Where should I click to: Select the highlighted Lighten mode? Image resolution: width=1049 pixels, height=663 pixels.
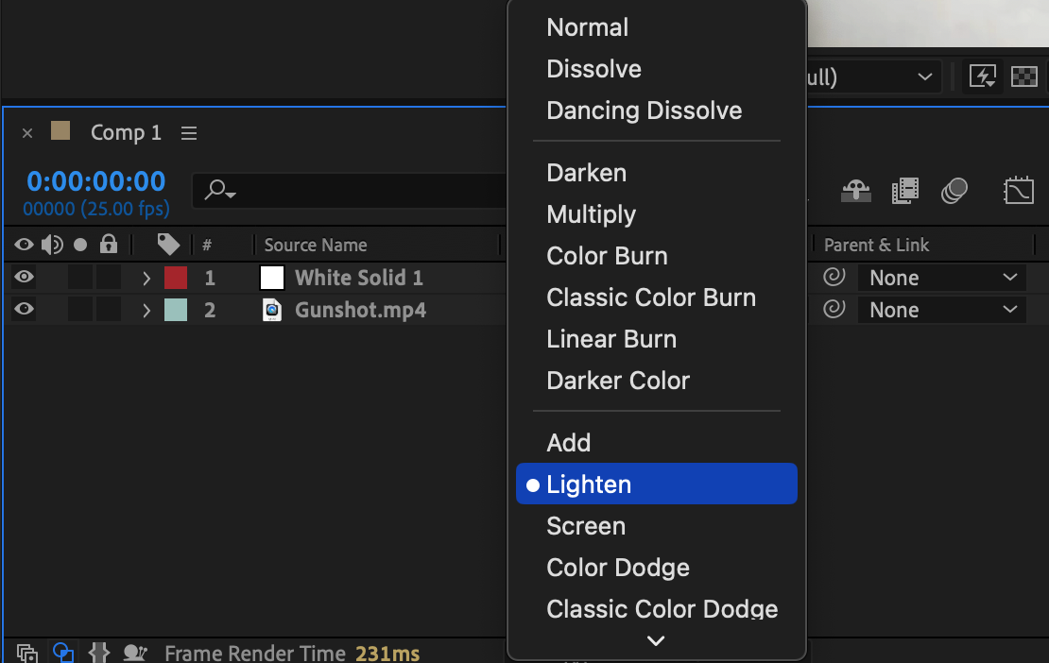pos(656,484)
